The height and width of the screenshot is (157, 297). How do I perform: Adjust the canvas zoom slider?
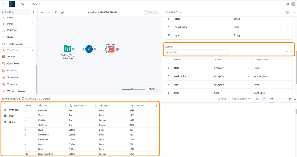(x=132, y=89)
